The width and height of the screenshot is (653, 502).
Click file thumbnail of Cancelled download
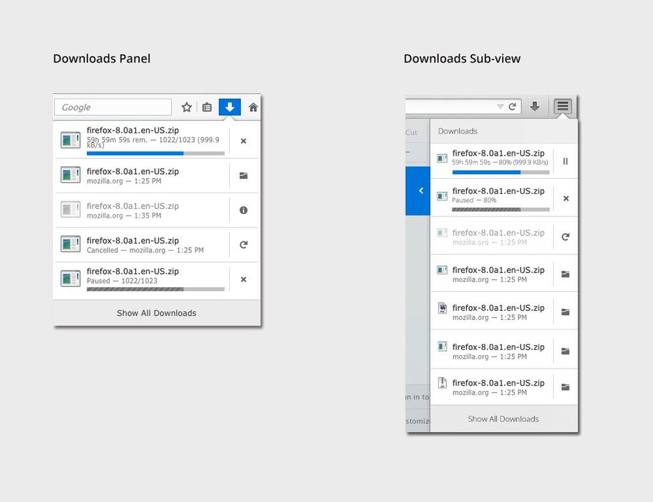pos(71,244)
